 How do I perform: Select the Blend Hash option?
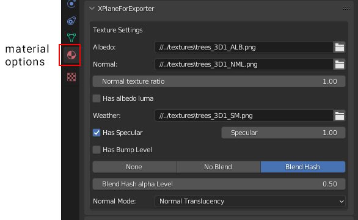pos(303,167)
